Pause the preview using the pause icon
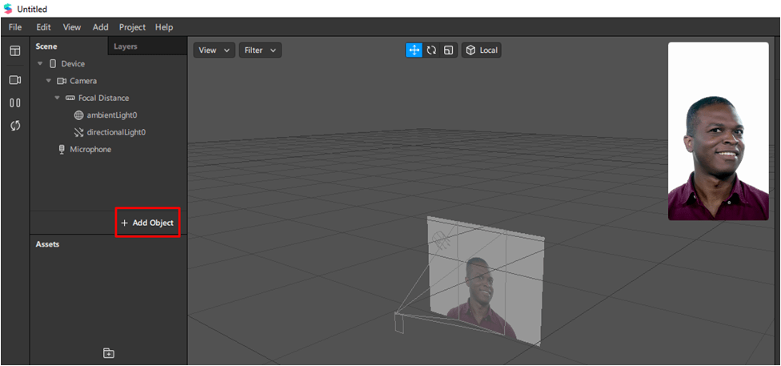Viewport: 781px width, 366px height. tap(14, 103)
